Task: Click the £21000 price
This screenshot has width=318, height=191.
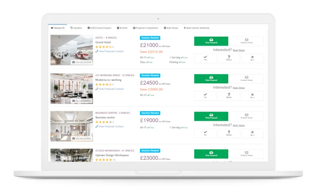Action: click(149, 45)
